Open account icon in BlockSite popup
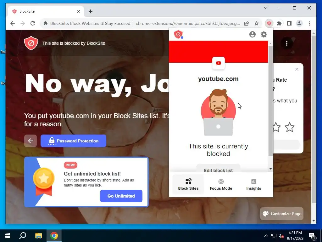The height and width of the screenshot is (242, 322). (x=253, y=34)
